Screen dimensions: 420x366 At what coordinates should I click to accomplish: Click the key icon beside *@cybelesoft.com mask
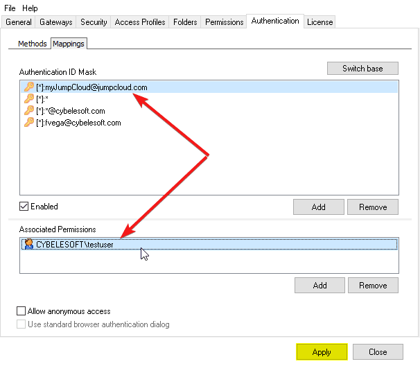(29, 111)
